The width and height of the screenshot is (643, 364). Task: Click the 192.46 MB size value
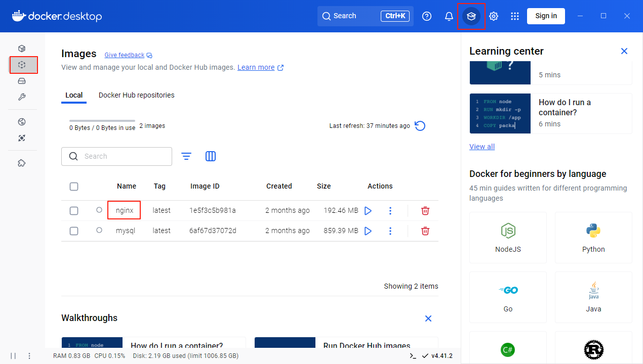[341, 210]
